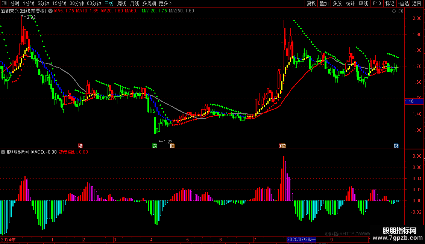This screenshot has width=425, height=244.
Task: Switch to 周线 weekly chart
Action: [122, 3]
